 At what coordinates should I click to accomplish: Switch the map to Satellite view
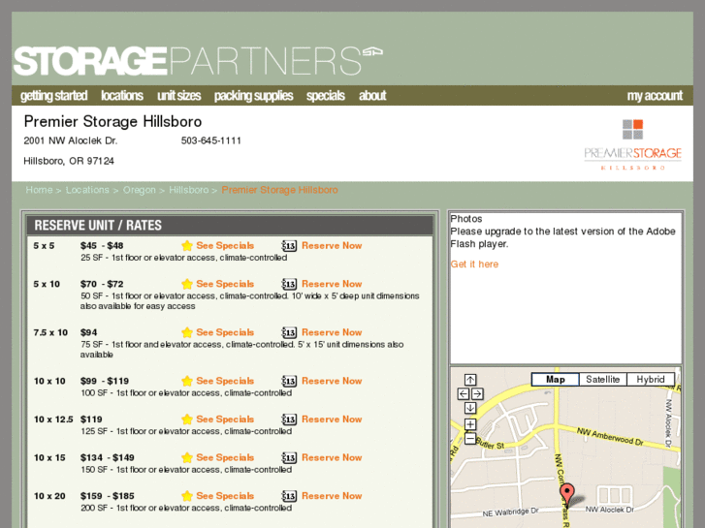pos(603,379)
